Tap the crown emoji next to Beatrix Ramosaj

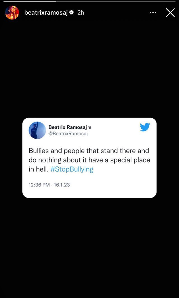click(x=90, y=127)
